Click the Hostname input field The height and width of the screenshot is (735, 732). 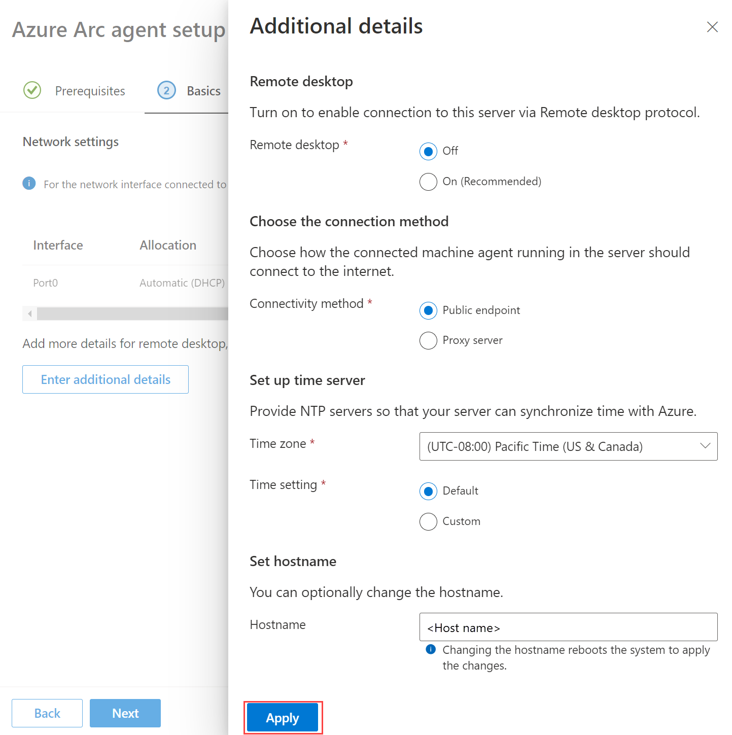[568, 627]
